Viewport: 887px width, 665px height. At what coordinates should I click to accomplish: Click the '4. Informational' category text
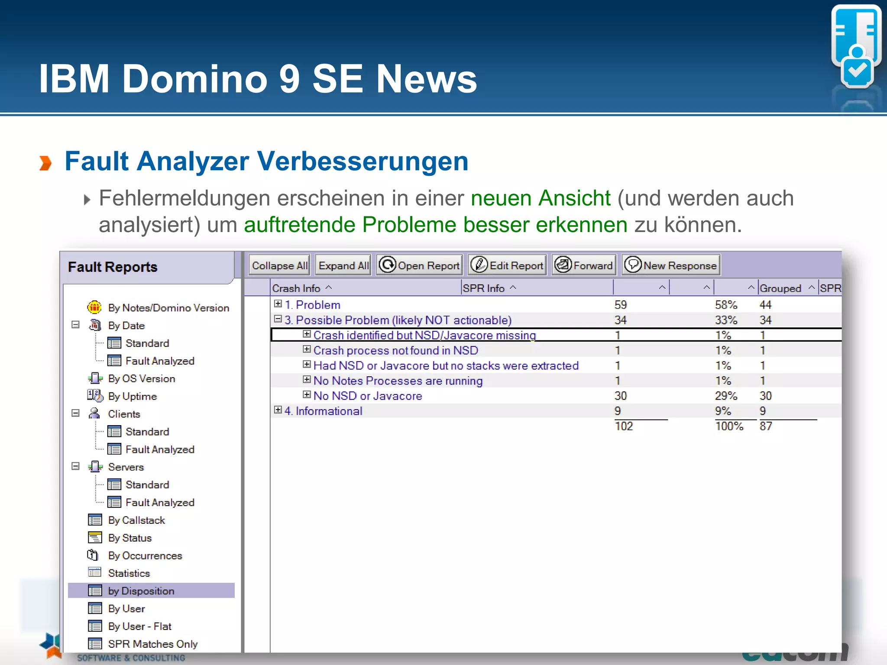point(324,411)
